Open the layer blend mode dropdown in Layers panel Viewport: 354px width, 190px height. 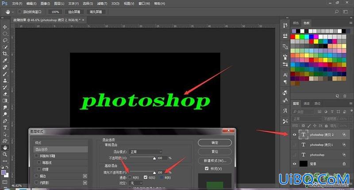pyautogui.click(x=307, y=119)
